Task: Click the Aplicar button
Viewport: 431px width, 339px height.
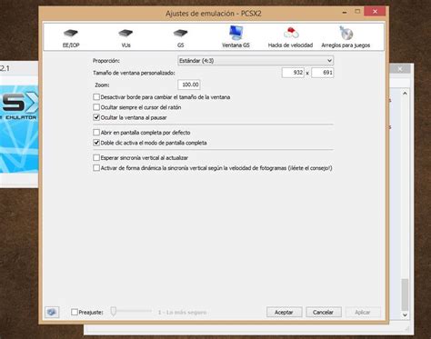Action: tap(363, 312)
